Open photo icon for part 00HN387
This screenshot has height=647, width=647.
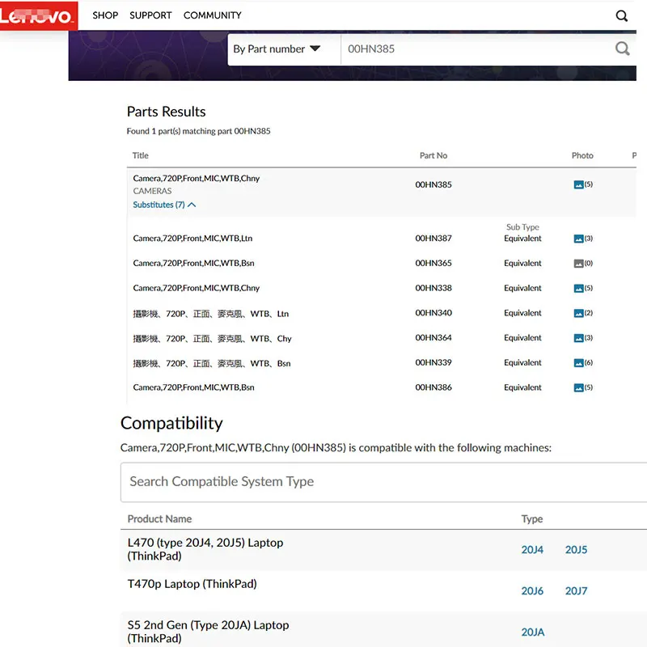click(578, 239)
